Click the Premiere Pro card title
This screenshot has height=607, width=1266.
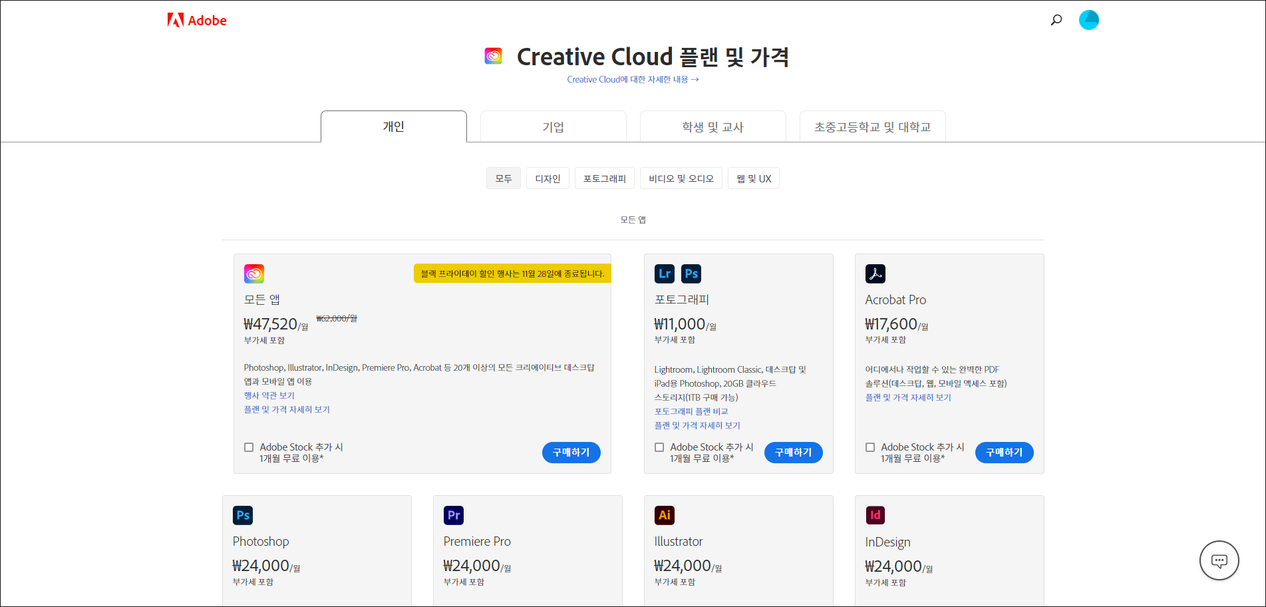tap(477, 542)
